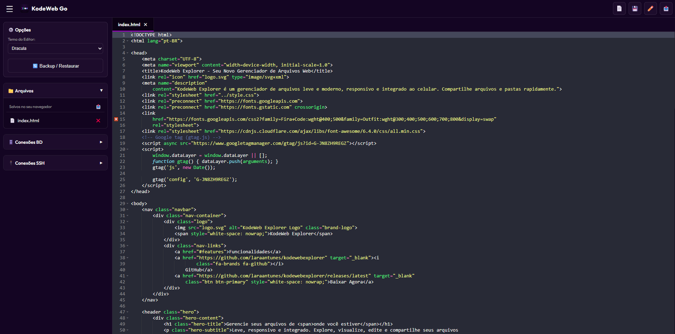The image size is (675, 334).
Task: Click the error marker on line 15
Action: [116, 119]
